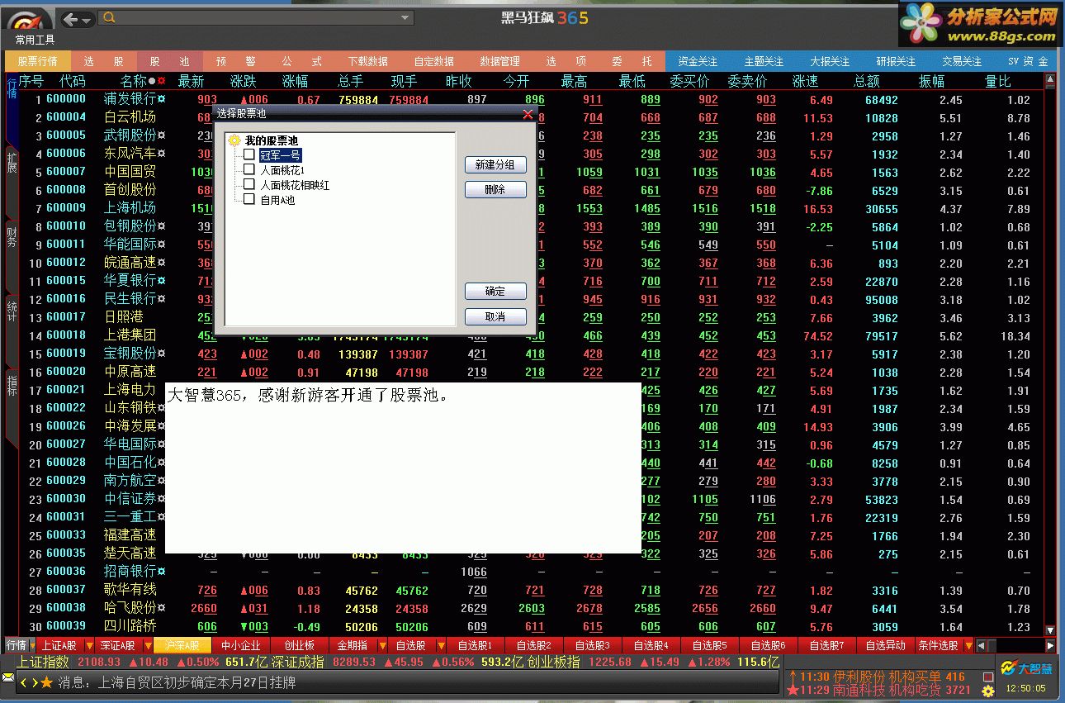This screenshot has height=703, width=1065.
Task: Check the 冠军一号 stock pool checkbox
Action: click(248, 154)
